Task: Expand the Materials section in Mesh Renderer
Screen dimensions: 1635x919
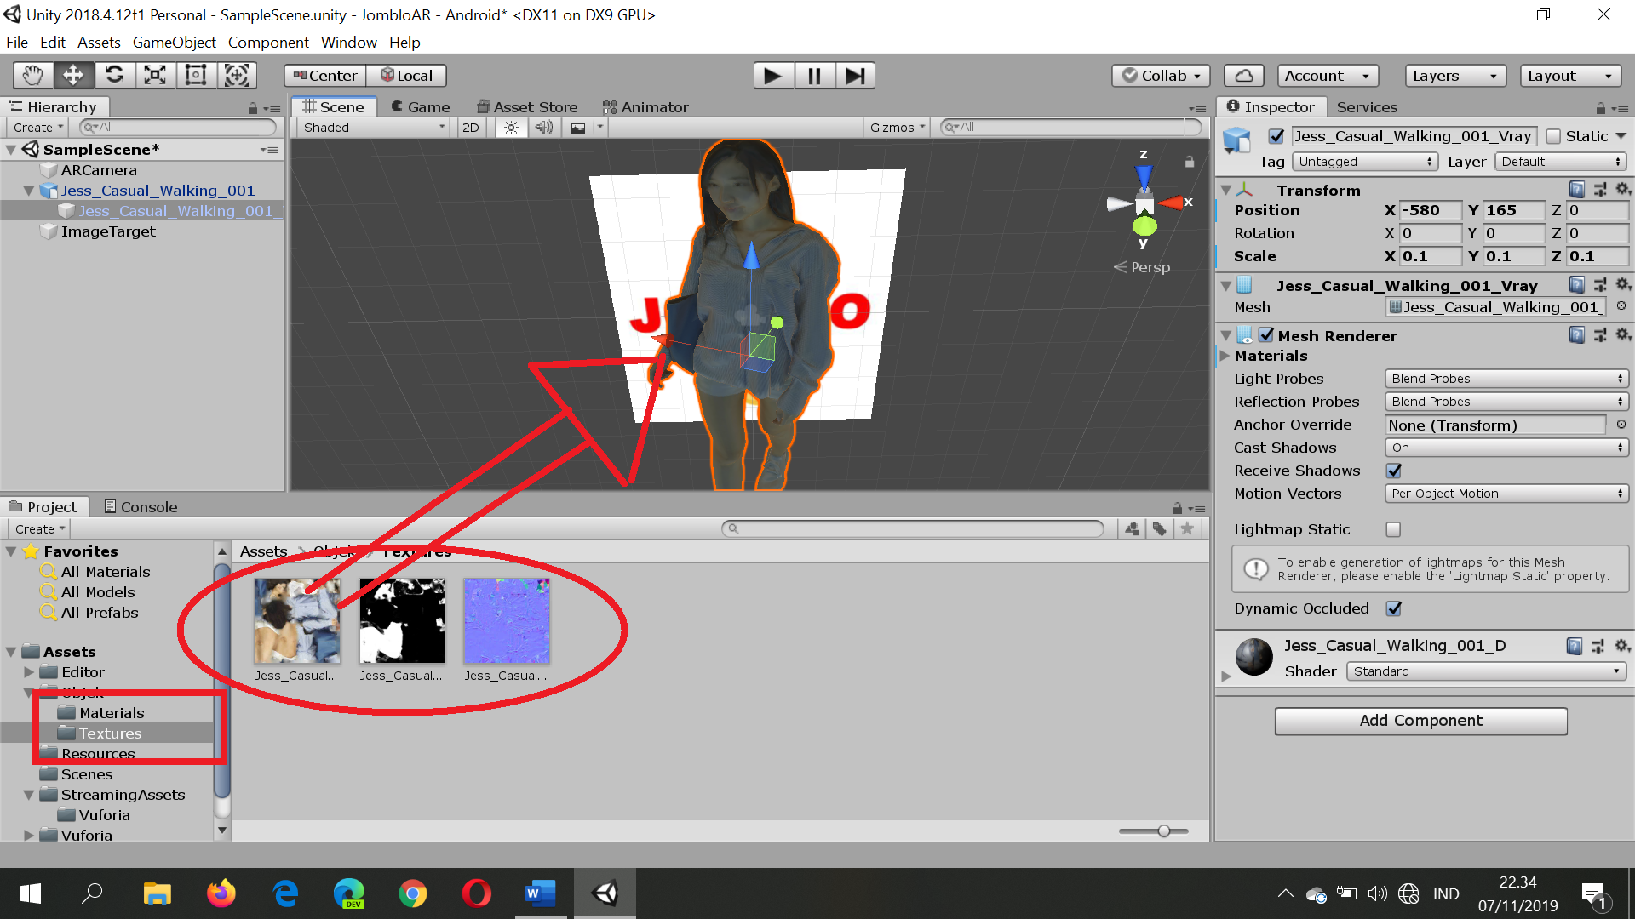Action: point(1225,356)
